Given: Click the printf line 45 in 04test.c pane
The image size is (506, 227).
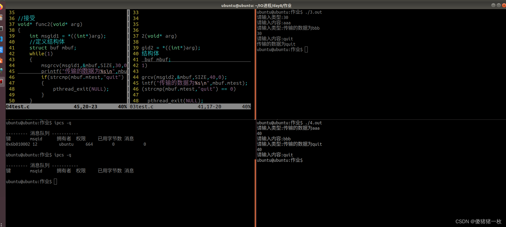Looking at the screenshot, I should click(x=84, y=71).
